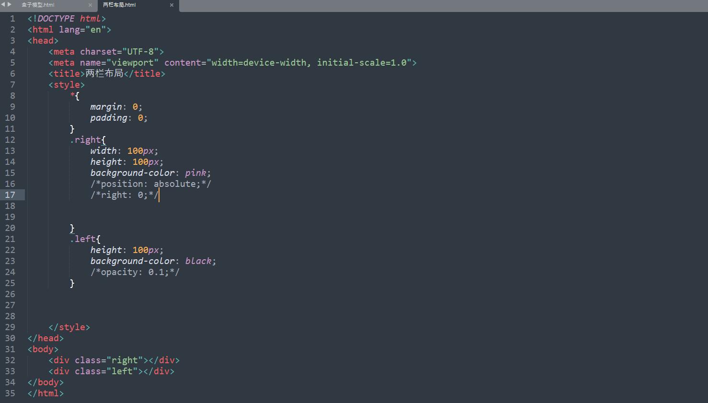Click the div class="right" line
This screenshot has height=403, width=708.
coord(114,360)
